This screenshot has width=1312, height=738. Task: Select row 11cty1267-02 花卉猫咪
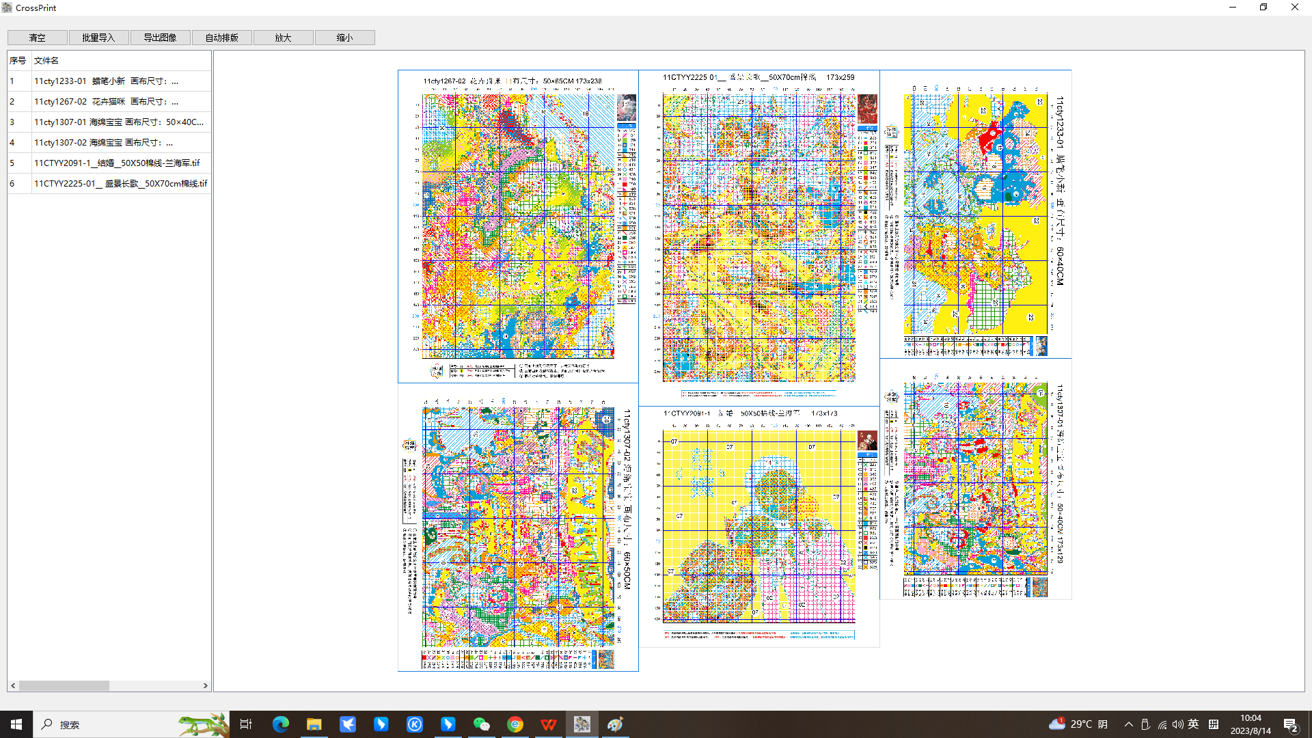tap(109, 101)
